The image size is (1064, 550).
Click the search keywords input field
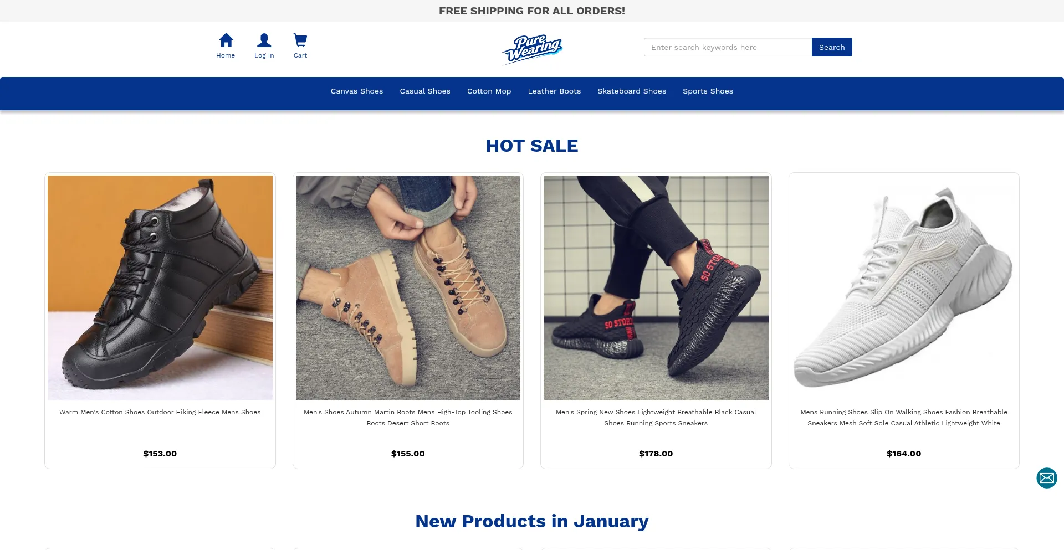pyautogui.click(x=728, y=47)
